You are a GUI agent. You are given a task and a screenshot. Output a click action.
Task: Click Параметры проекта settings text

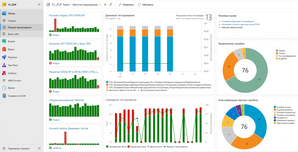point(19,149)
